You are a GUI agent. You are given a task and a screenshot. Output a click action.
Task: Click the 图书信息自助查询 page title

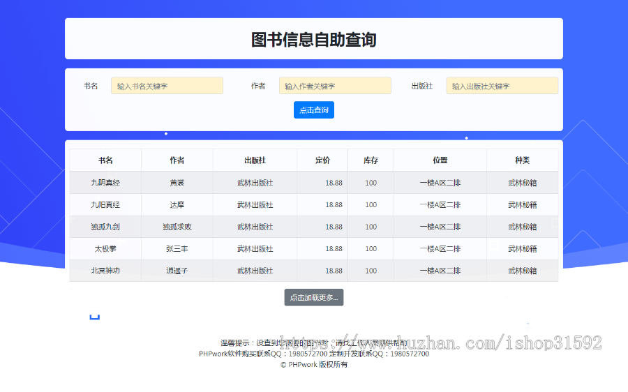313,40
